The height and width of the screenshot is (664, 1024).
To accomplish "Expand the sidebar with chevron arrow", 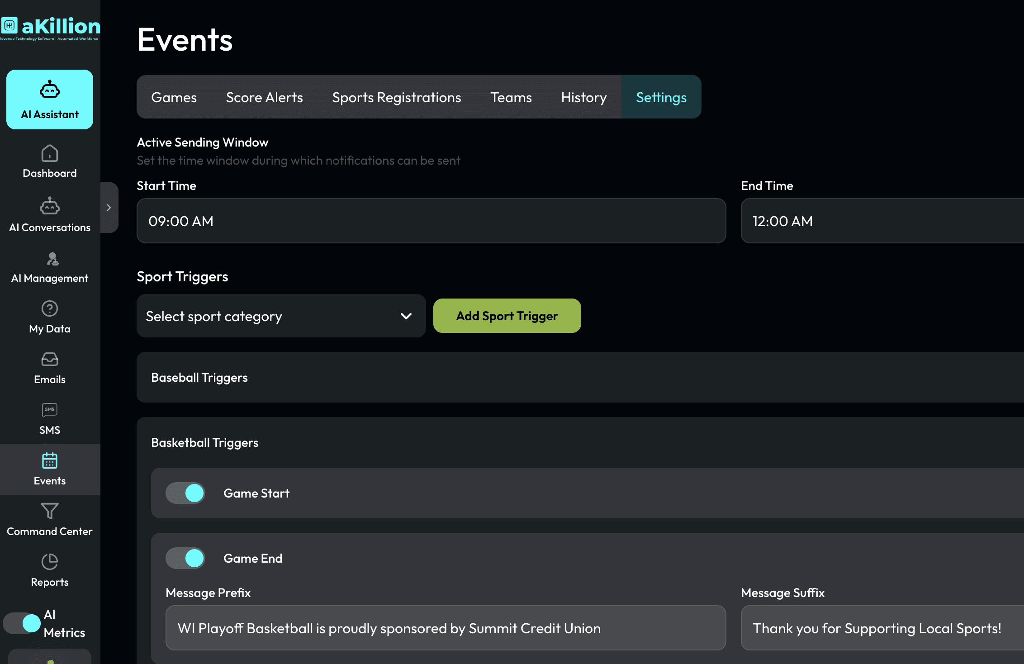I will point(109,208).
